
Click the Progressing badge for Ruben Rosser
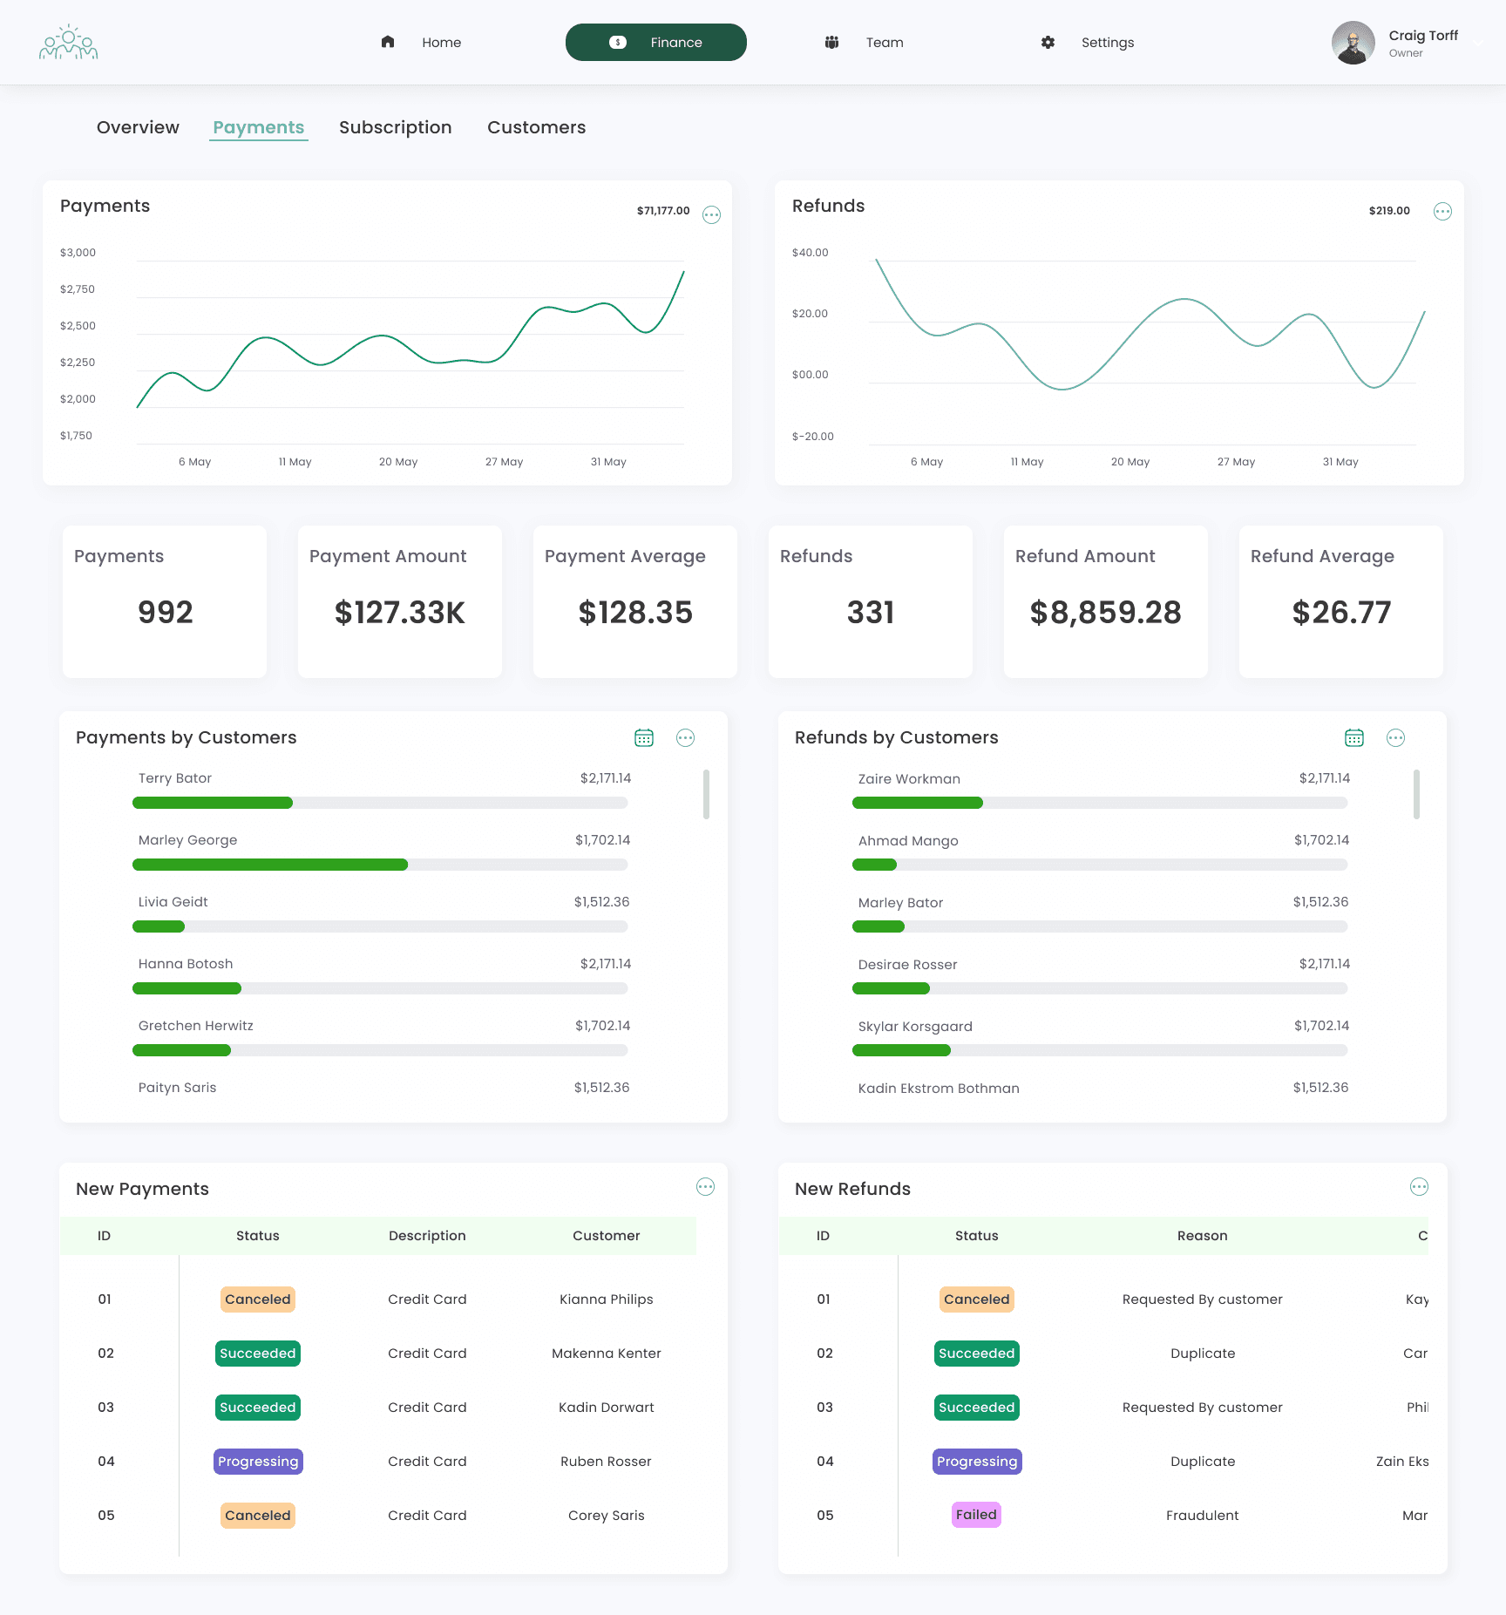click(258, 1462)
